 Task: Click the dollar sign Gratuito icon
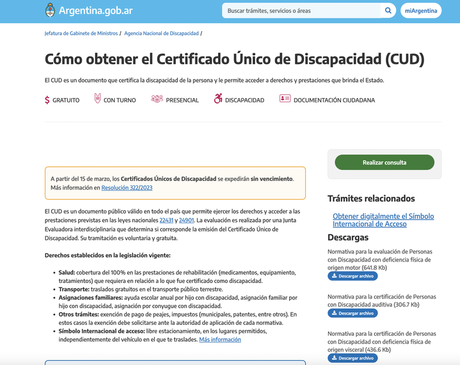click(47, 100)
